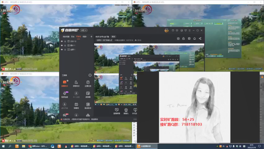Open the room manager assistant tool icon

[x=76, y=83]
